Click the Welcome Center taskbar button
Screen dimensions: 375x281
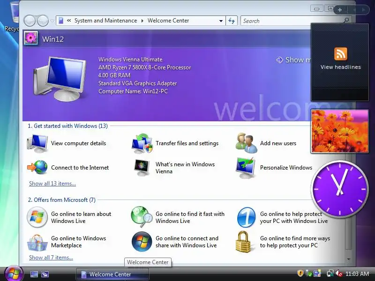click(112, 274)
